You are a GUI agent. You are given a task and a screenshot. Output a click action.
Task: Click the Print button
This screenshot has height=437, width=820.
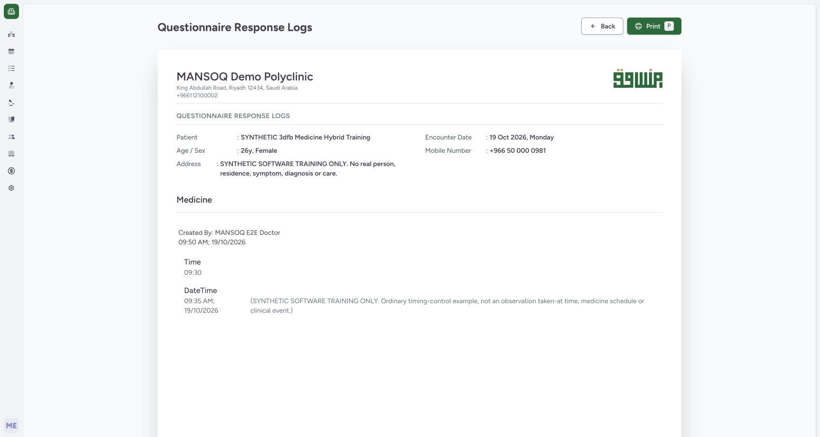[x=654, y=26]
